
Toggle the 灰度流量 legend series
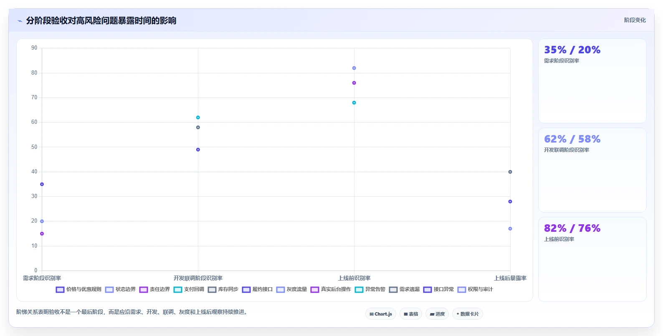coord(291,289)
